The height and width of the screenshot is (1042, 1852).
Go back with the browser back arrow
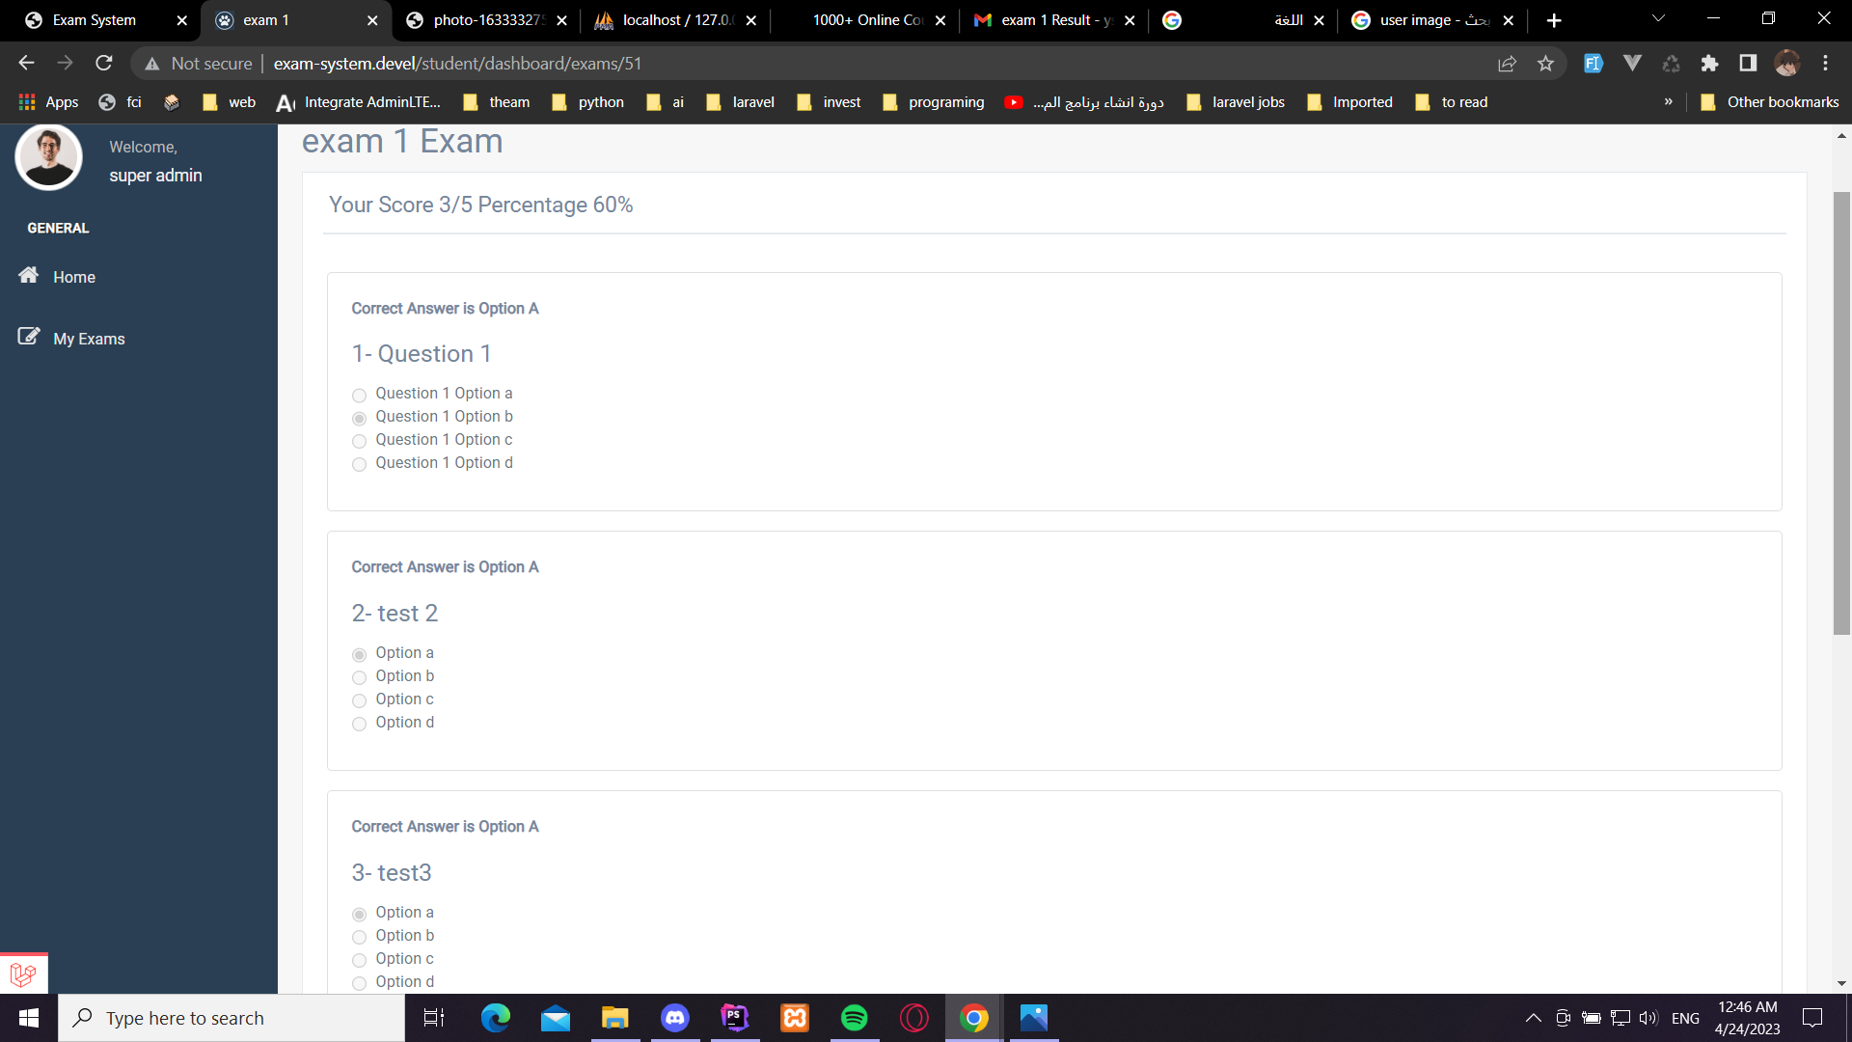(26, 64)
